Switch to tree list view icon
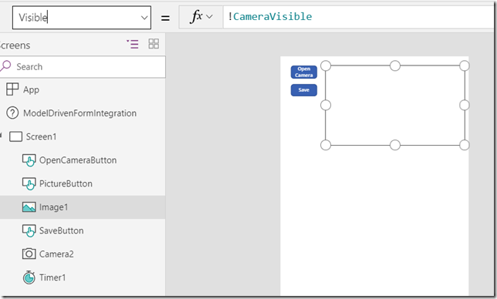The width and height of the screenshot is (497, 299). (x=133, y=44)
